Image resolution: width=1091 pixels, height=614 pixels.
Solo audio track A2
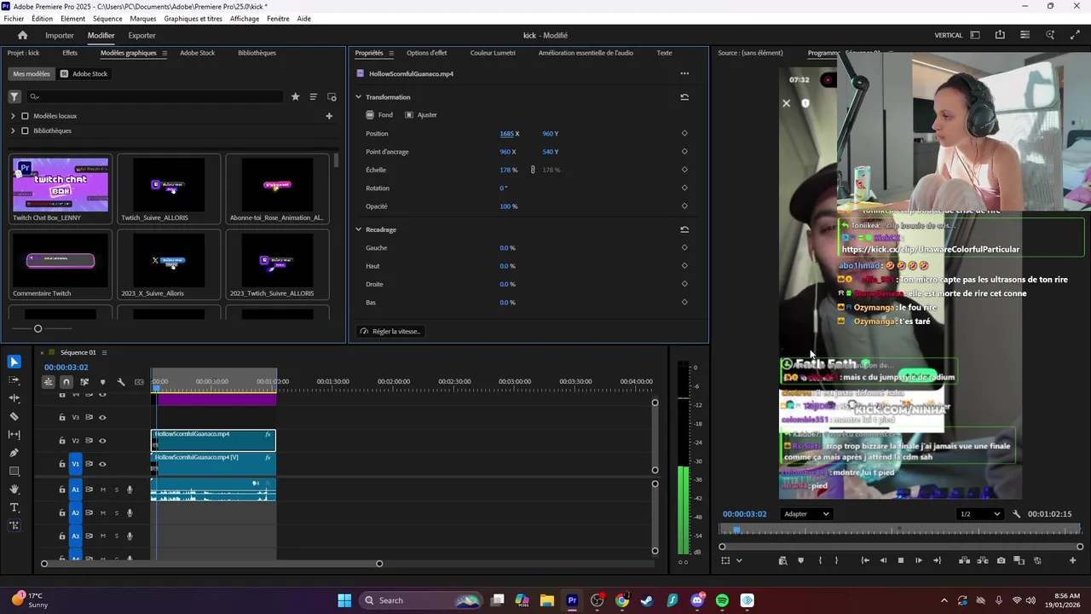[x=117, y=513]
